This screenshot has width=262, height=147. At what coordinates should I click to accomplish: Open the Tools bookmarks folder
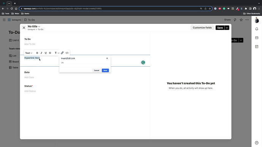coord(6,14)
